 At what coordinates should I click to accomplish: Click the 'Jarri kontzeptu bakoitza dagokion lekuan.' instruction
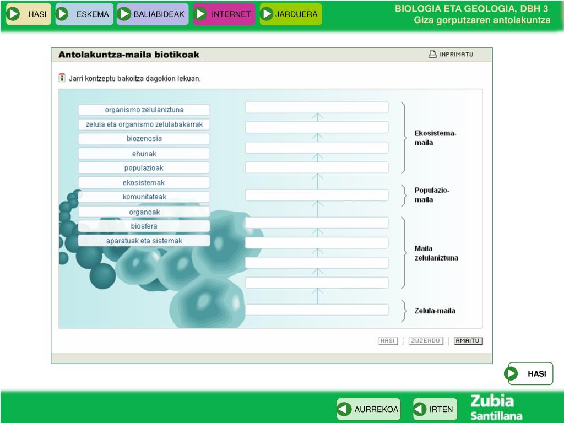(135, 78)
